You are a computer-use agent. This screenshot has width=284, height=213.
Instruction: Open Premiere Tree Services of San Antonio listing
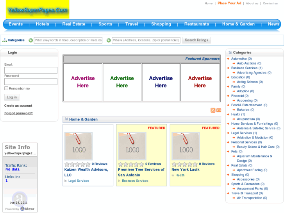(x=141, y=172)
